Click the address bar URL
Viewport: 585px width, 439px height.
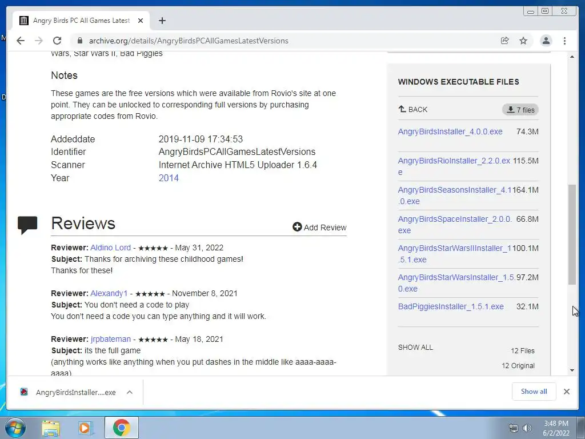click(x=189, y=41)
